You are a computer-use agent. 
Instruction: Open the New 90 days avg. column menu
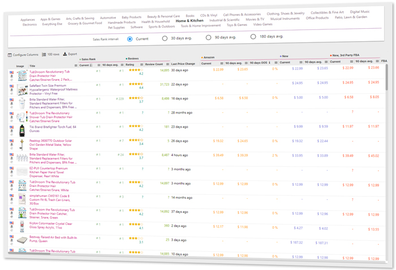[x=326, y=62]
